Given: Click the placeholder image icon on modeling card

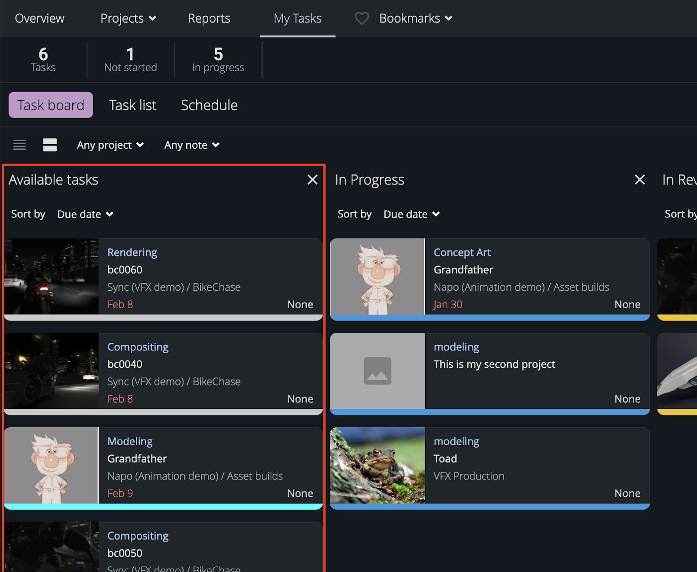Looking at the screenshot, I should tap(377, 371).
